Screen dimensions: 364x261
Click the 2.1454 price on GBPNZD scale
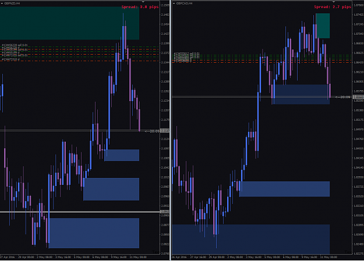[x=165, y=24]
